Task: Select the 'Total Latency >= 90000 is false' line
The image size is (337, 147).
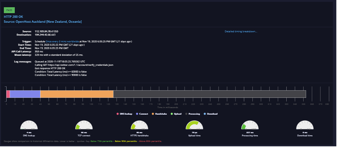Action: click(61, 75)
